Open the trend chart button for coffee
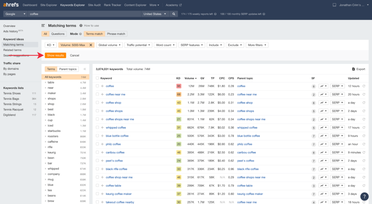This screenshot has width=372, height=204. pyautogui.click(x=323, y=86)
